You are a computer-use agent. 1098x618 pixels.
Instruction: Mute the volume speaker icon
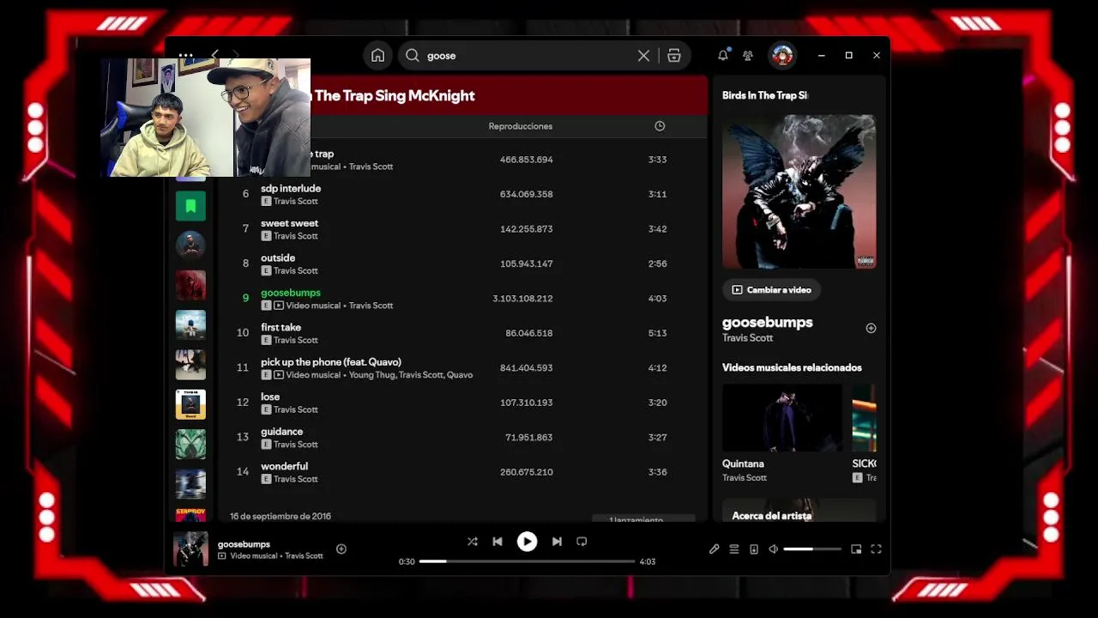[x=773, y=549]
